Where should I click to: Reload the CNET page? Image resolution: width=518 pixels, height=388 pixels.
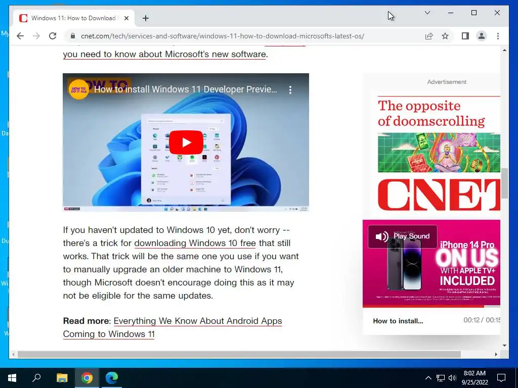[53, 36]
